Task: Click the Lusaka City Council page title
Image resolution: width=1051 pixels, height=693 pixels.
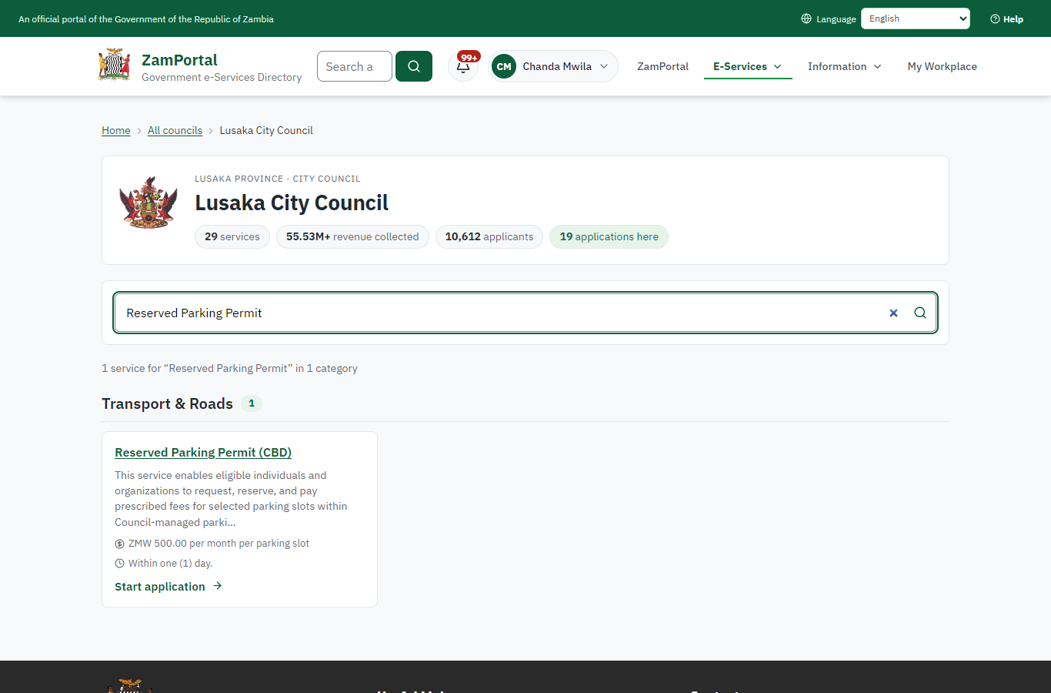Action: point(292,203)
